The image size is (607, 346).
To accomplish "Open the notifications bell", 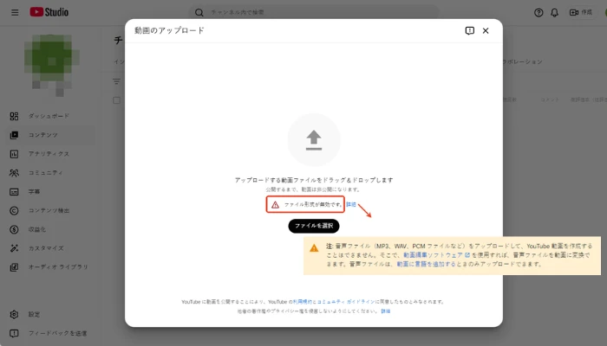I will click(x=554, y=12).
